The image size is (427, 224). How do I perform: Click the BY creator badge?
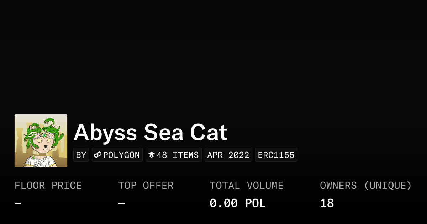click(x=81, y=155)
